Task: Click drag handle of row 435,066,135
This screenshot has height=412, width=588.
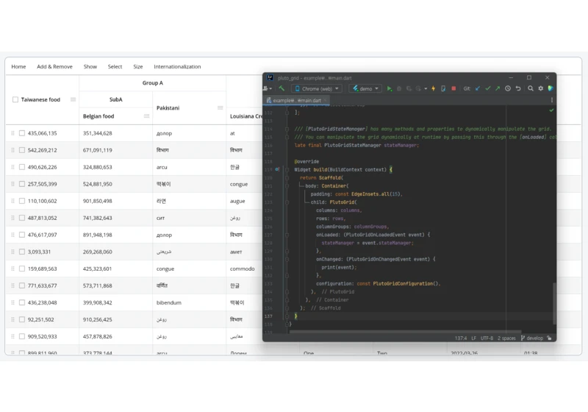Action: [12, 133]
